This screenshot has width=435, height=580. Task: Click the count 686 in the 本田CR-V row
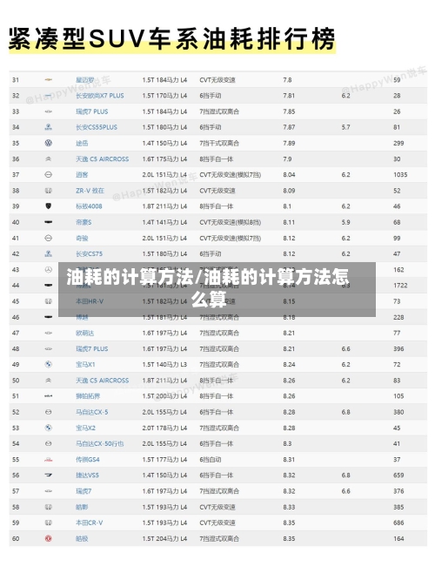pos(398,523)
